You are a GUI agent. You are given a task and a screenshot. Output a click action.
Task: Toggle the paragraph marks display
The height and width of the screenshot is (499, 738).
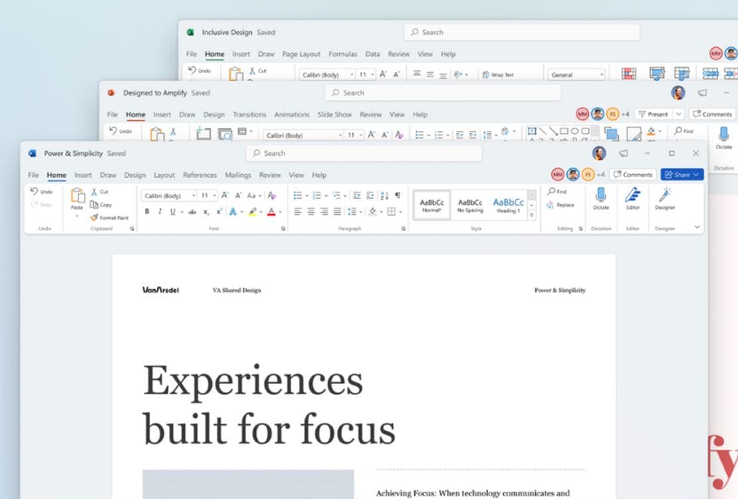tap(398, 195)
